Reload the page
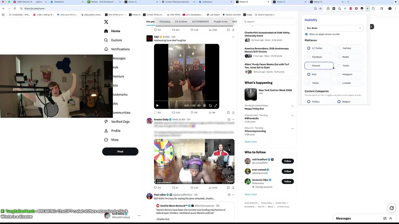 pyautogui.click(x=14, y=8)
